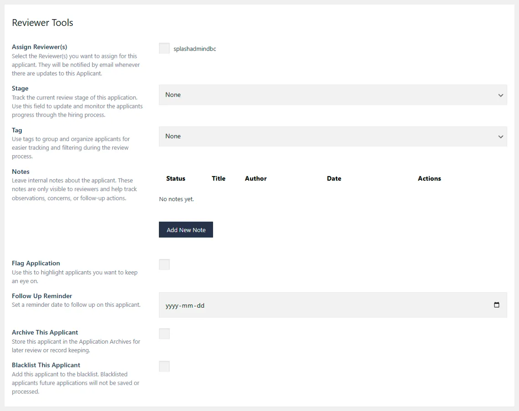Viewport: 519px width, 411px height.
Task: Click the Actions column header
Action: [429, 178]
